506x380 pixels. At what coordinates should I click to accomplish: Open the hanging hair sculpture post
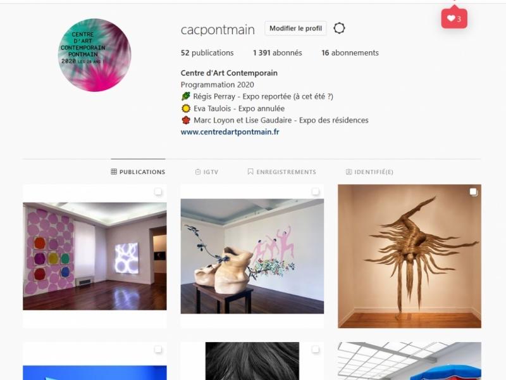(409, 256)
